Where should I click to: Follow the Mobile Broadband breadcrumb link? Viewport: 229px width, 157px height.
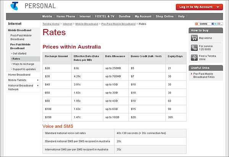pyautogui.click(x=87, y=24)
